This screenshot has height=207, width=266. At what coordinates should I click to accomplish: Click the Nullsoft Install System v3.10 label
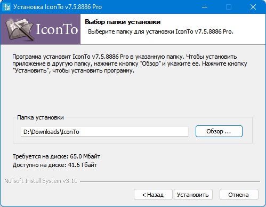(41, 181)
